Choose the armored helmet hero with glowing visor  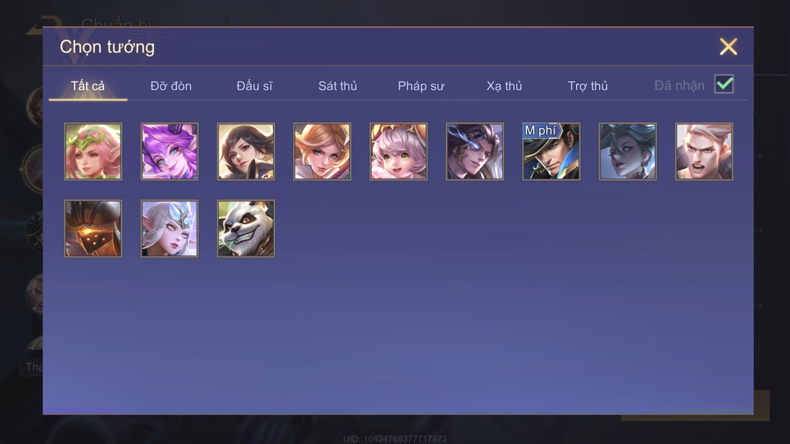pos(93,228)
